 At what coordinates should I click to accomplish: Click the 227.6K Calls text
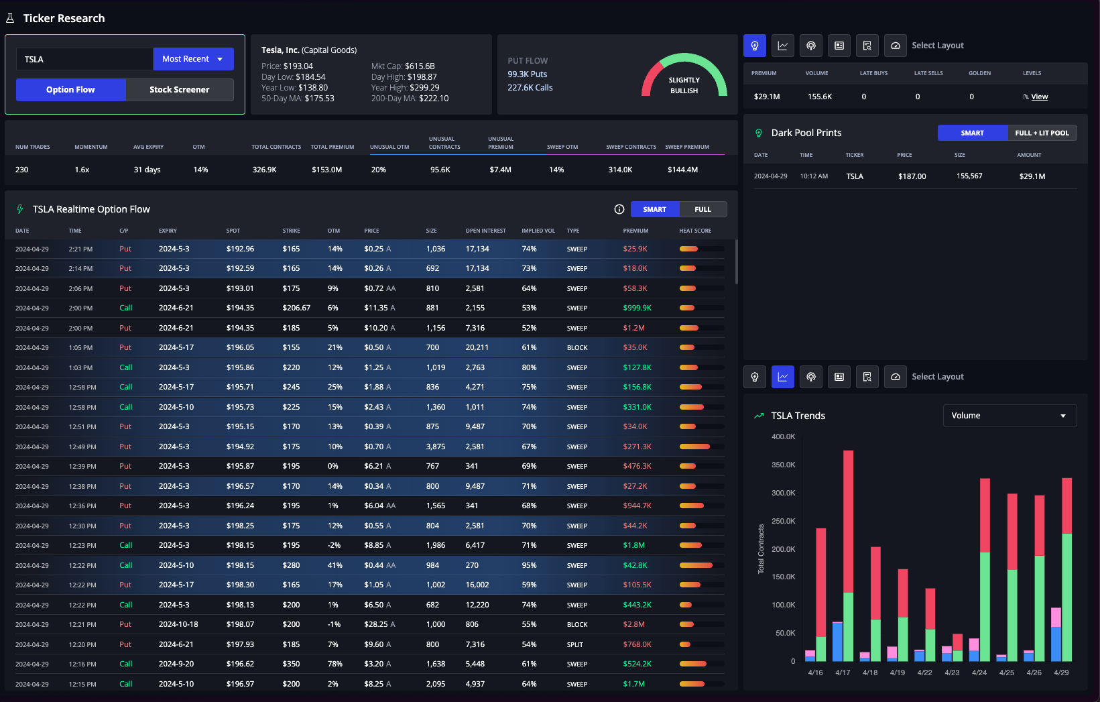530,88
